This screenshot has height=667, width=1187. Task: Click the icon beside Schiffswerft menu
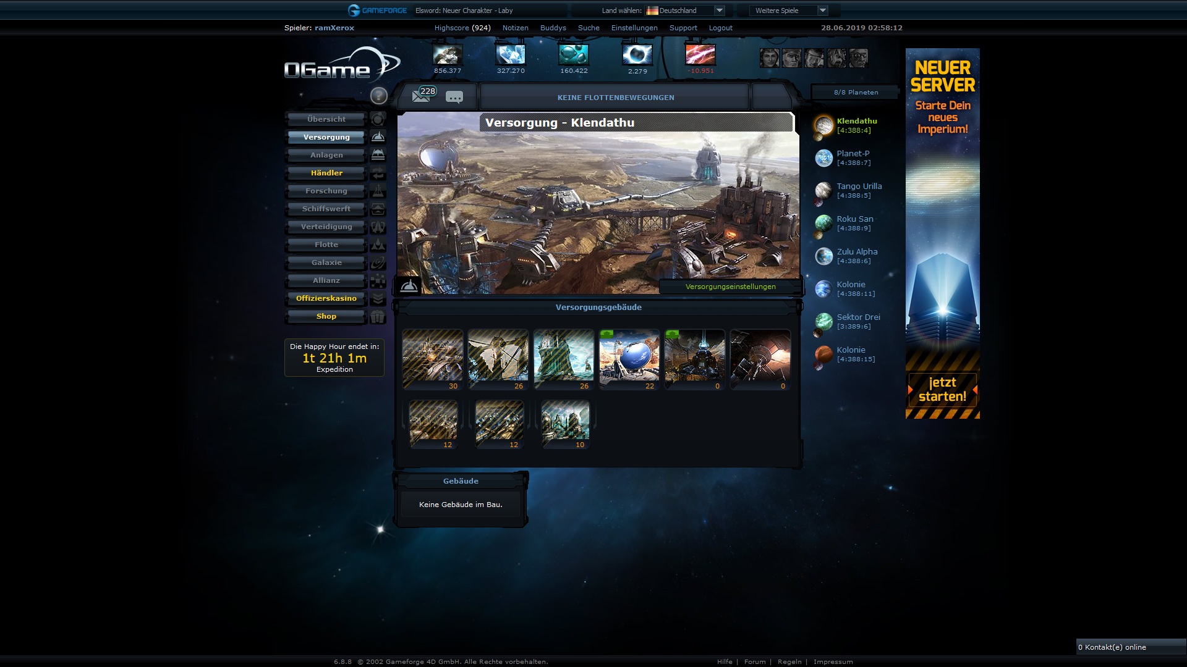tap(378, 209)
